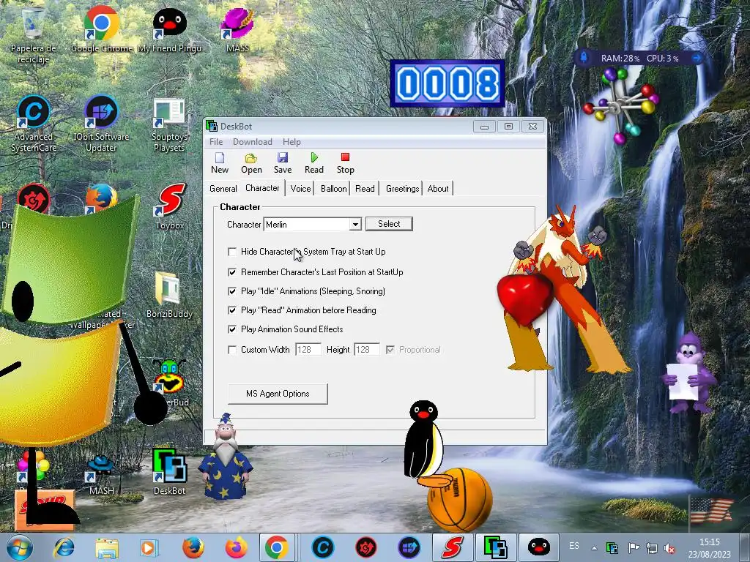The height and width of the screenshot is (562, 750).
Task: Open Windows Explorer from the taskbar
Action: coord(107,547)
